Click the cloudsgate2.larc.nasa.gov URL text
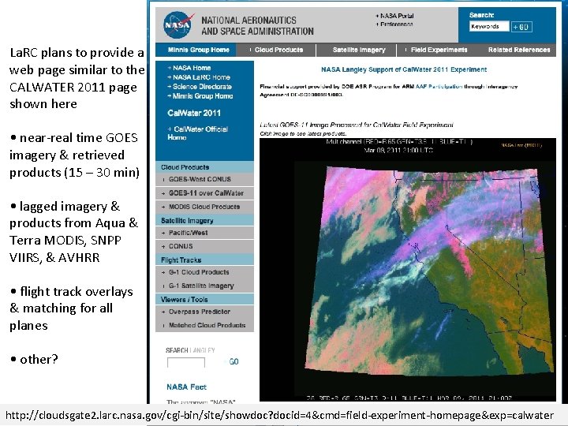This screenshot has width=568, height=426. (279, 415)
